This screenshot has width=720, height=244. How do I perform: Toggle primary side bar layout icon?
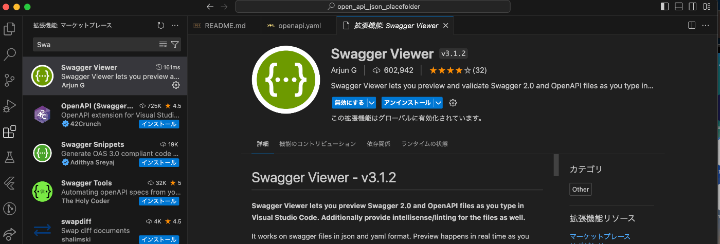pyautogui.click(x=664, y=7)
